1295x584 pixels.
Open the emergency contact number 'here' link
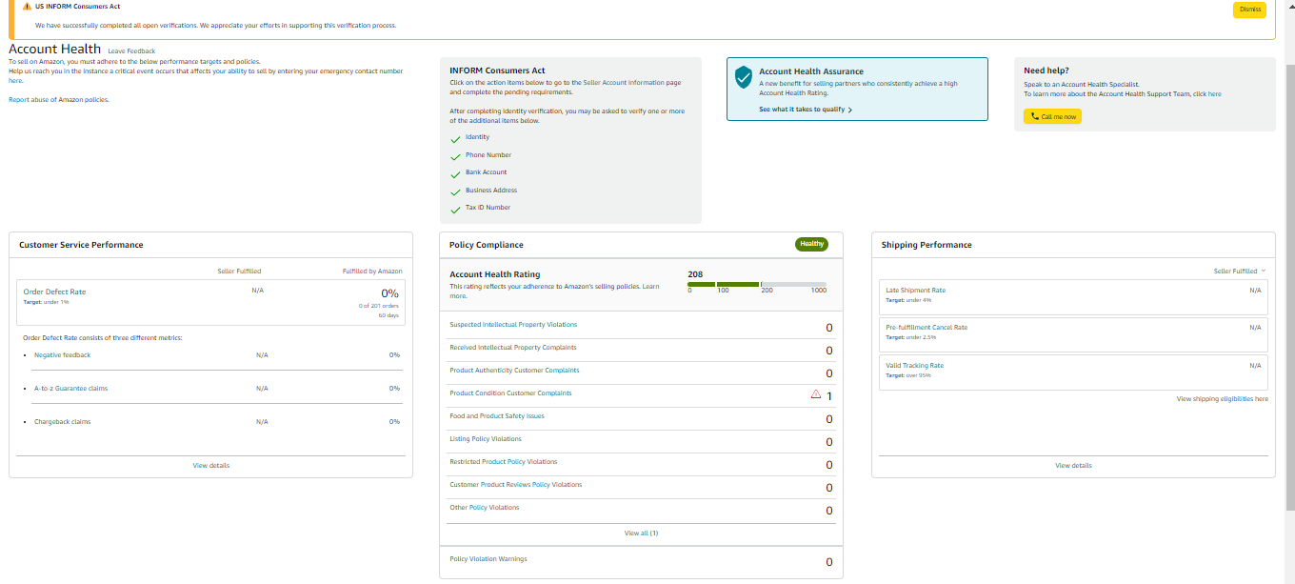click(14, 81)
